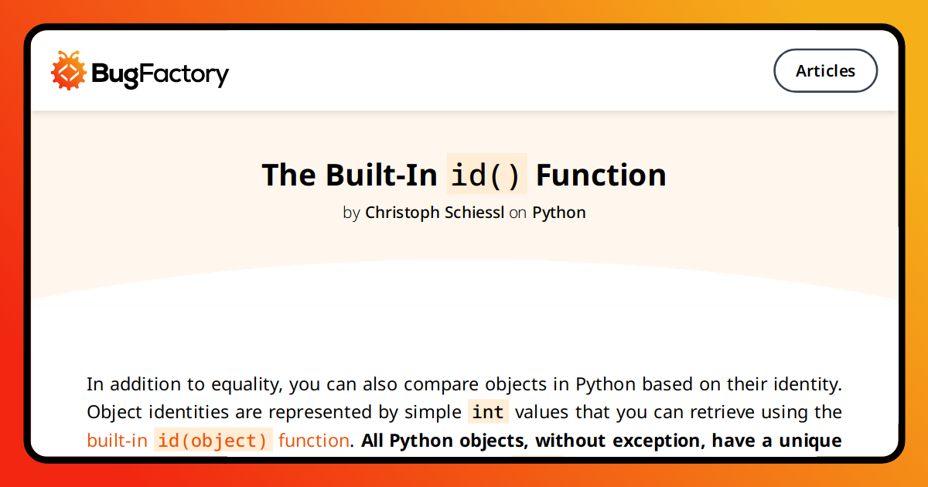Click the word "identity" ending first line
The width and height of the screenshot is (928, 487).
(x=806, y=383)
